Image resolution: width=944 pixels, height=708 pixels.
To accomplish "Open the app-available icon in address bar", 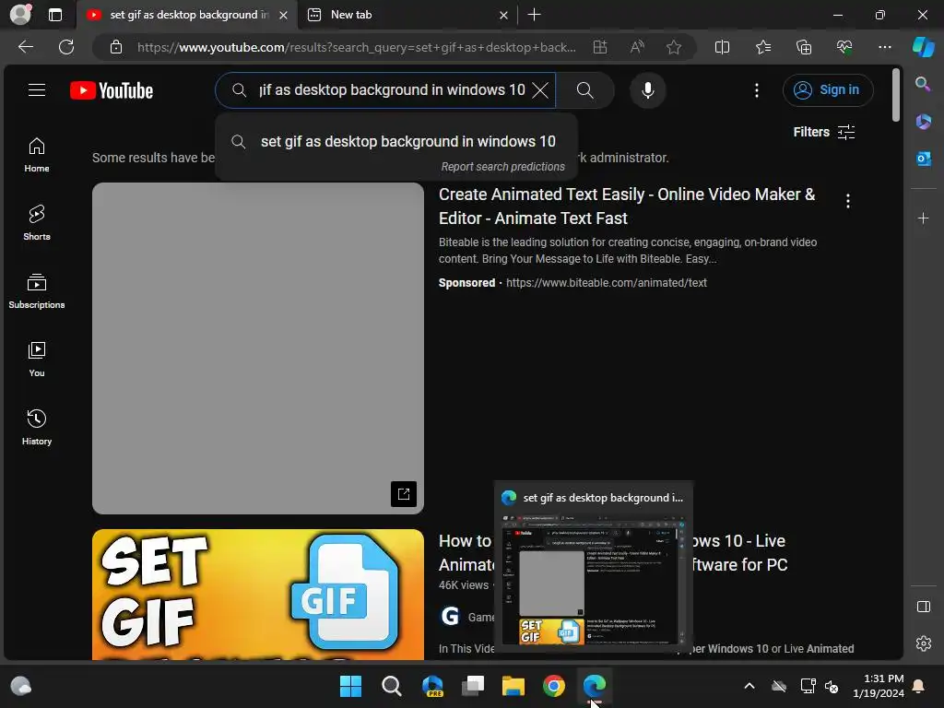I will pos(599,47).
